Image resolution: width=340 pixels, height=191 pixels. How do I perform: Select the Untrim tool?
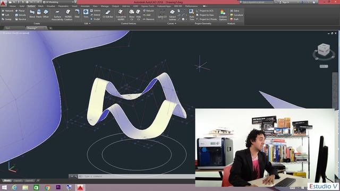(x=96, y=11)
